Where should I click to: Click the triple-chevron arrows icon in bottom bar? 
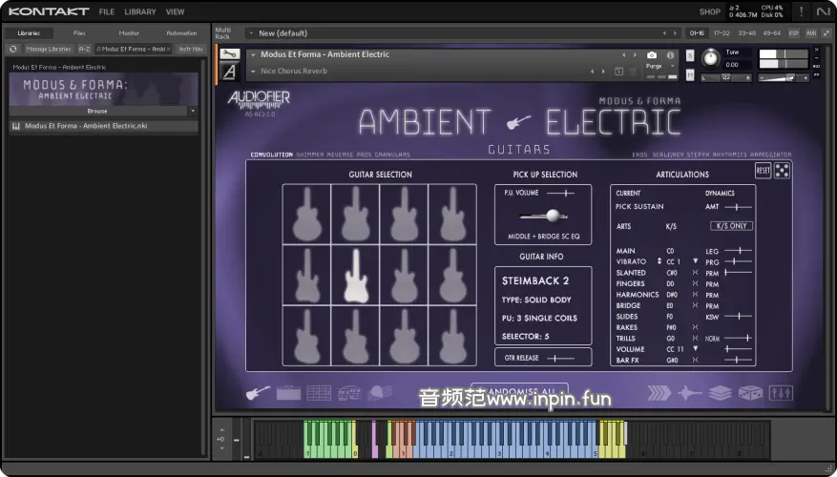click(x=659, y=393)
